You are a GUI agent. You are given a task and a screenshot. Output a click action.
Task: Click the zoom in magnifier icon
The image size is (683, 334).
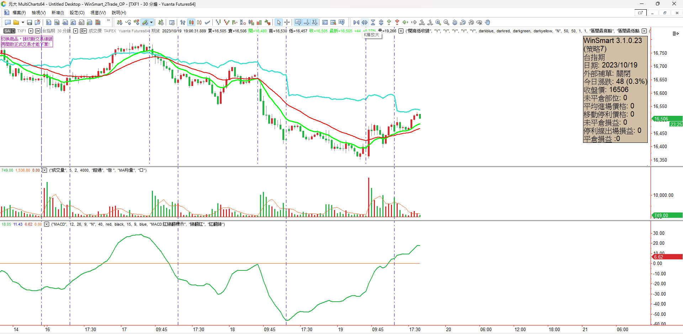click(x=438, y=22)
